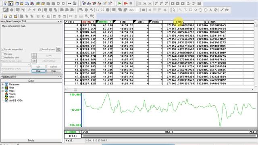Toggle the Auto Redraw checkbox
258x145 pixels.
tap(40, 49)
